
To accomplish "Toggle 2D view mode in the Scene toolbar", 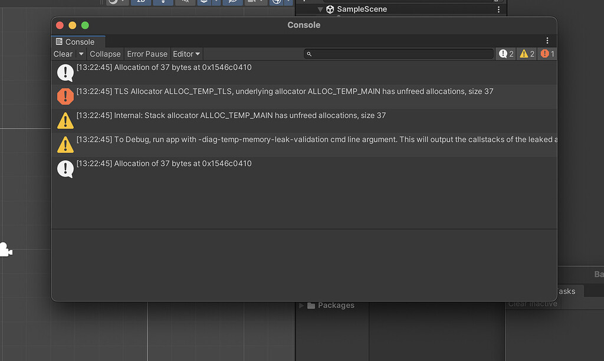I will [140, 2].
